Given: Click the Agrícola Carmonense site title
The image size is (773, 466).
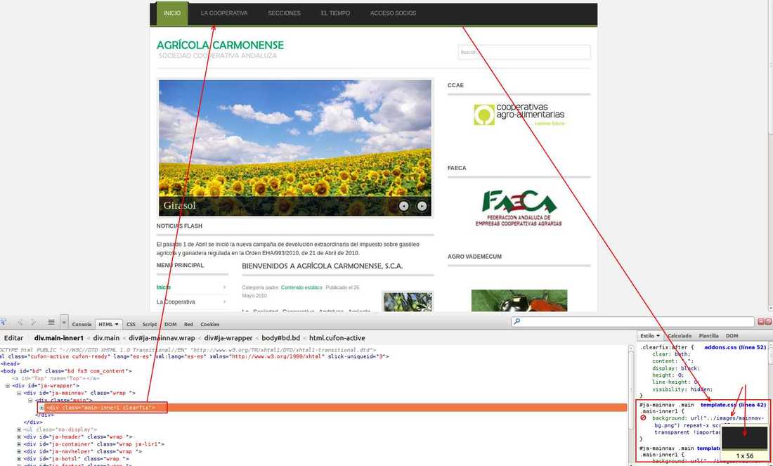Looking at the screenshot, I should tap(221, 46).
